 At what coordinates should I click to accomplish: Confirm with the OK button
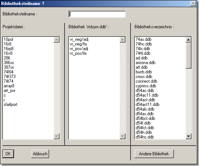[x=8, y=154]
